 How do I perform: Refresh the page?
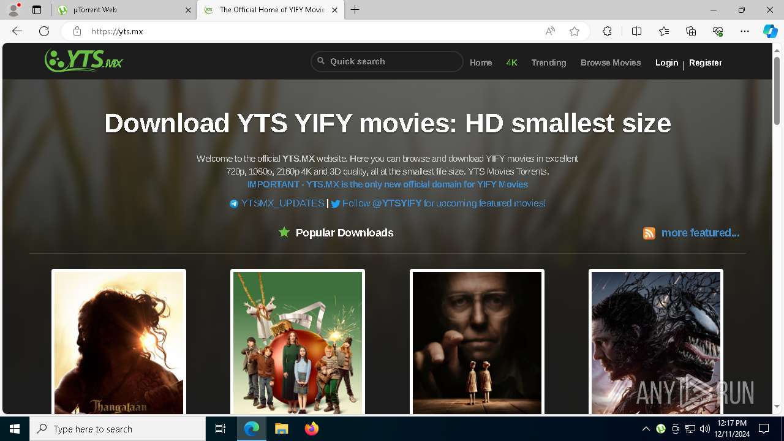point(44,31)
